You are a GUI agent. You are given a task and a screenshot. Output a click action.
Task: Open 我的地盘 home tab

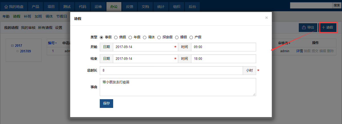tap(14, 7)
